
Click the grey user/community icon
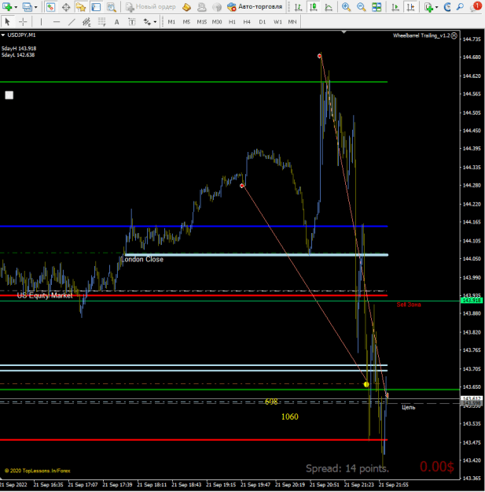coord(202,7)
